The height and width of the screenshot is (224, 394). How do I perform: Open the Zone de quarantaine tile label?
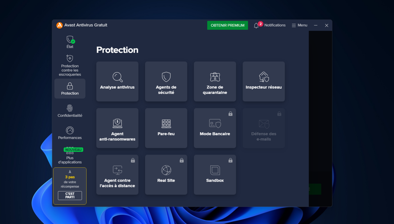[x=215, y=90]
